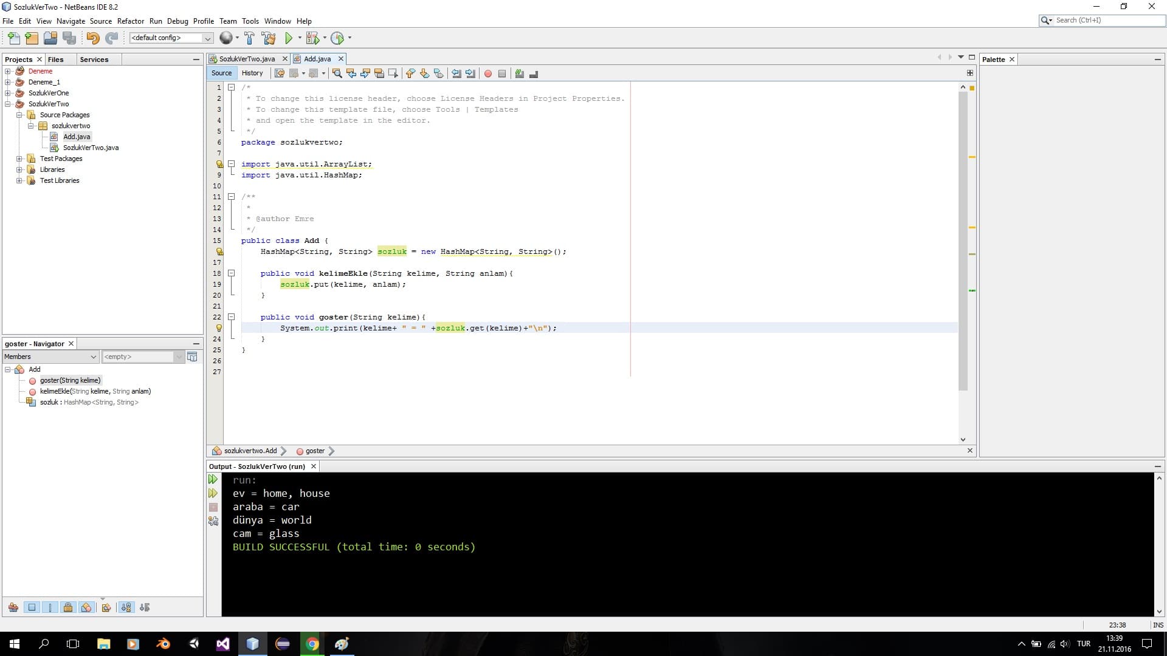Viewport: 1167px width, 656px height.
Task: Click the Clean and Build icon
Action: [x=268, y=38]
